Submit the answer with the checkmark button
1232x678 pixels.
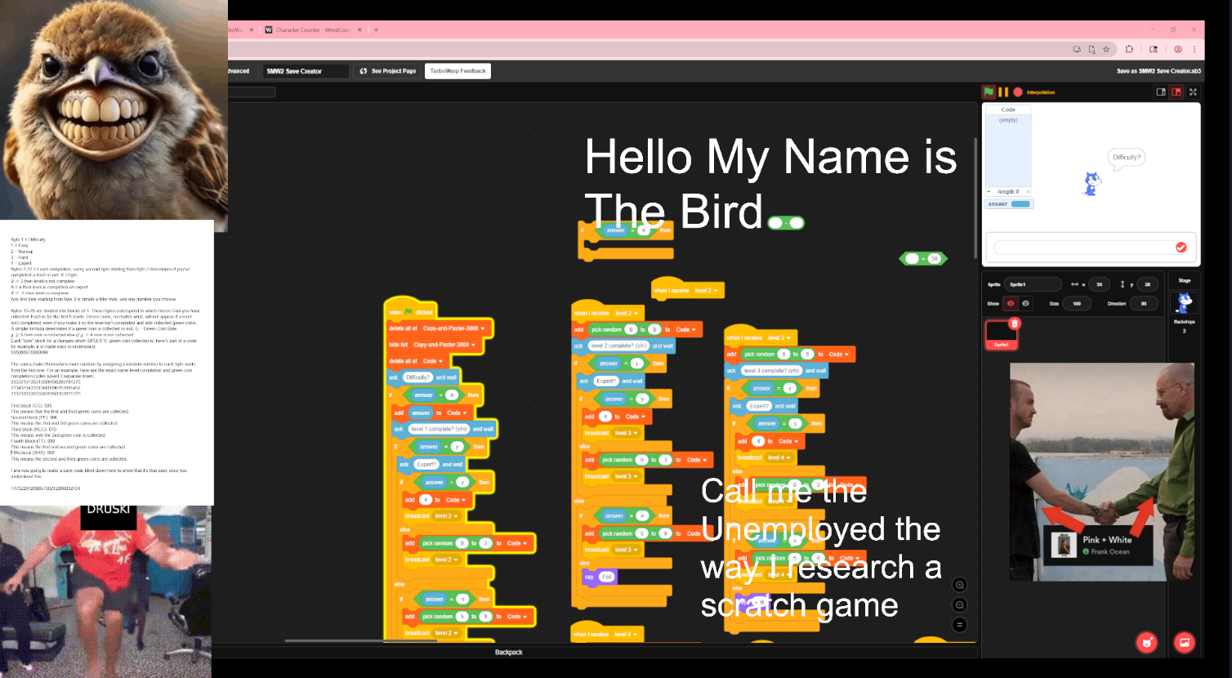pos(1181,248)
